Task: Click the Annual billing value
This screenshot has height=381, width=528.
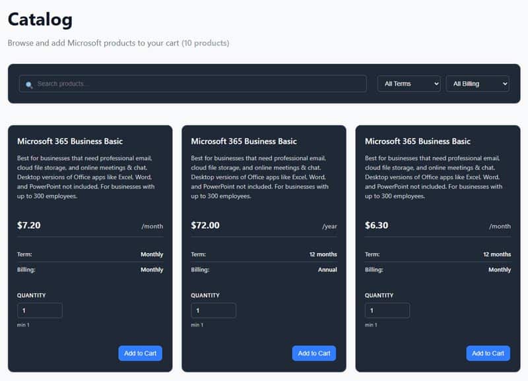Action: pyautogui.click(x=327, y=270)
